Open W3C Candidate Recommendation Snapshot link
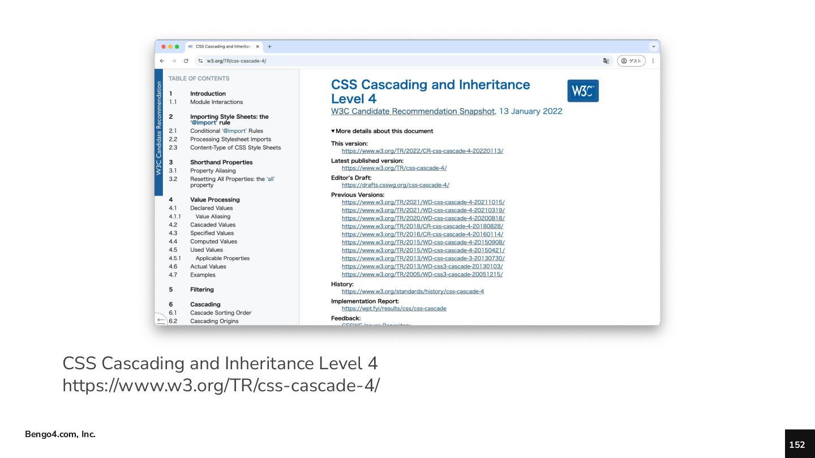The height and width of the screenshot is (458, 815). tap(413, 111)
